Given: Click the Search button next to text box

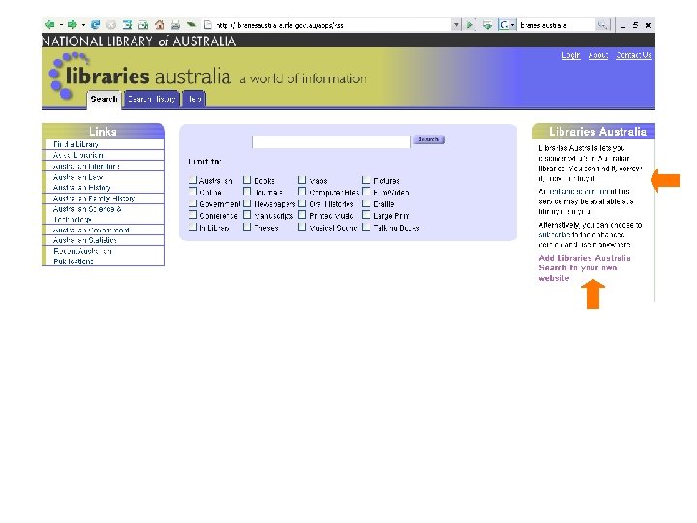Looking at the screenshot, I should click(x=429, y=139).
